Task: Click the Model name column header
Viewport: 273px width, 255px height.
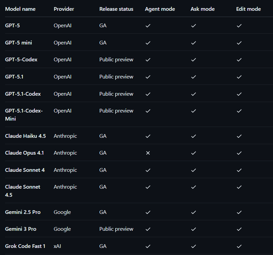Action: [20, 9]
